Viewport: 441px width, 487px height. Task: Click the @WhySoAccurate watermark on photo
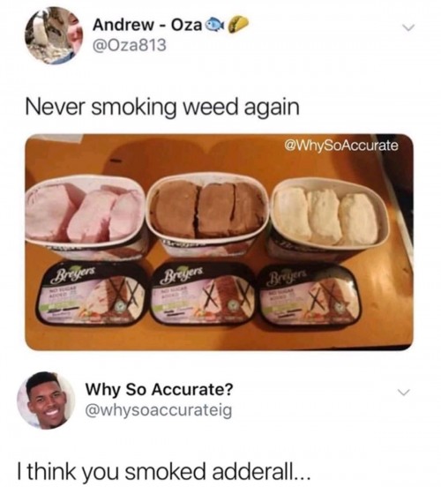tap(341, 146)
